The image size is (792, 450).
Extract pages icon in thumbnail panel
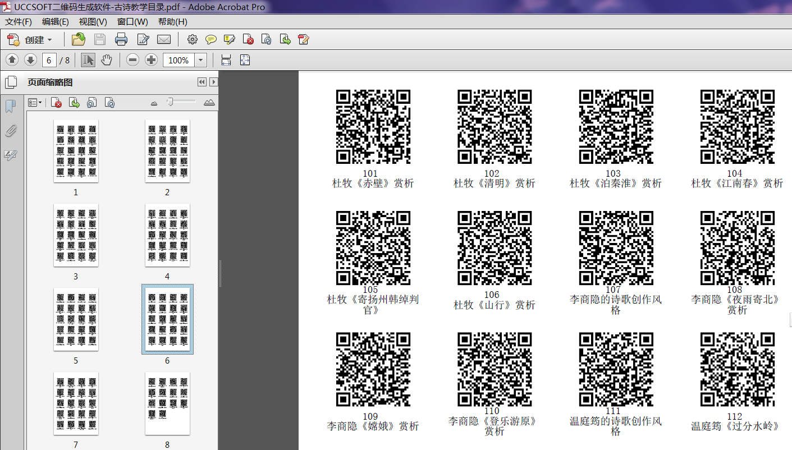(74, 103)
